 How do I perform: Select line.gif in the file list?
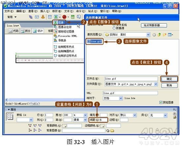pyautogui.click(x=95, y=41)
